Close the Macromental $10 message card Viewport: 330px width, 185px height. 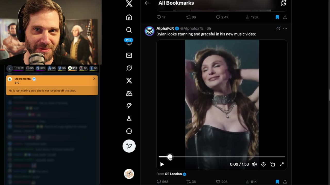[94, 79]
